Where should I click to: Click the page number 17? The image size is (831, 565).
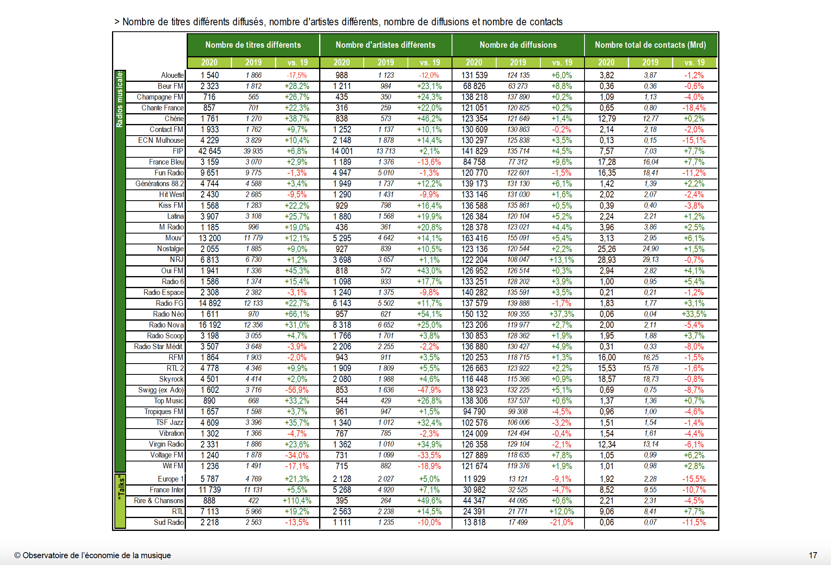(813, 555)
